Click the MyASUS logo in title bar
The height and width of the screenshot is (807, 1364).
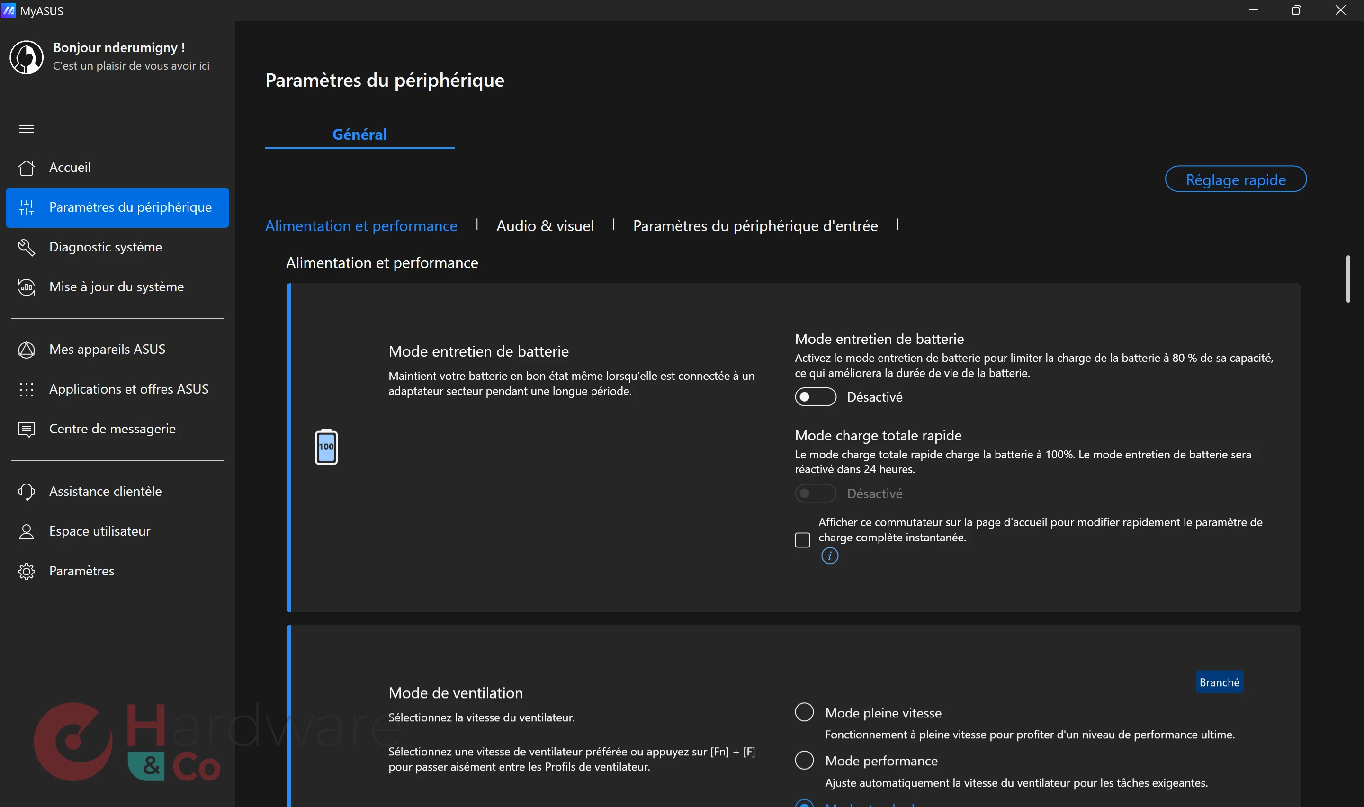tap(9, 10)
